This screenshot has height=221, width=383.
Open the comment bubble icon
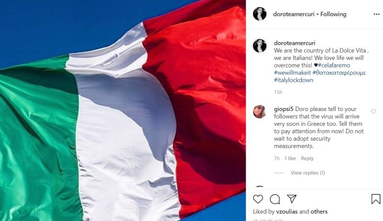[x=275, y=199]
